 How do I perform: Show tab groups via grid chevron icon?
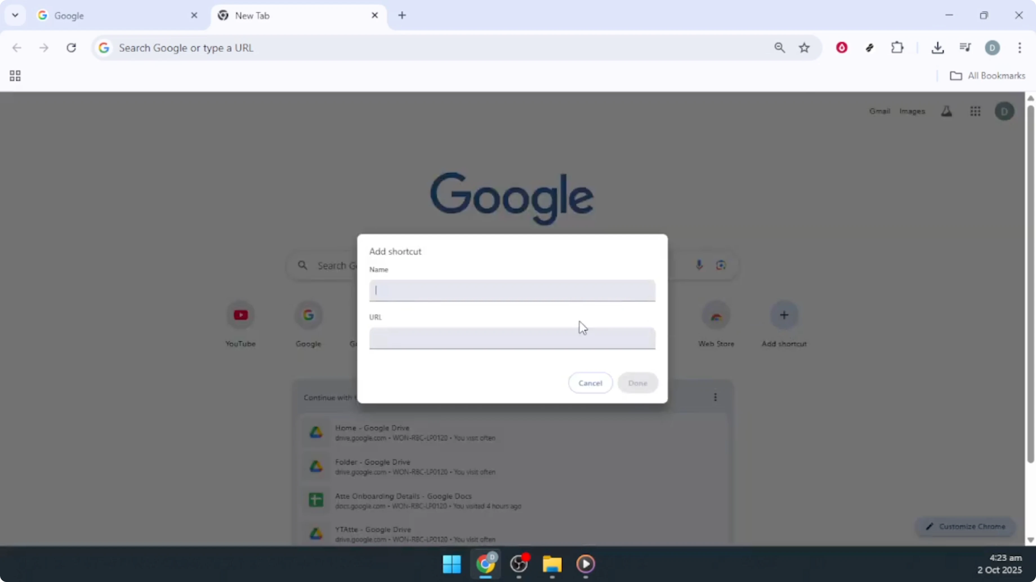pyautogui.click(x=15, y=76)
